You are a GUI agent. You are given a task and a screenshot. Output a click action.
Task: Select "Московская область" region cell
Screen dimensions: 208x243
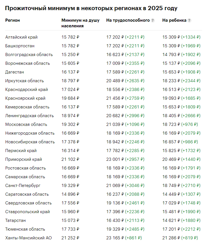pos(26,124)
